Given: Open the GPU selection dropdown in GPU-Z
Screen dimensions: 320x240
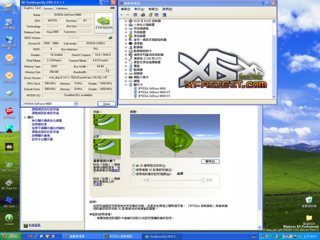Looking at the screenshot, I should [75, 103].
